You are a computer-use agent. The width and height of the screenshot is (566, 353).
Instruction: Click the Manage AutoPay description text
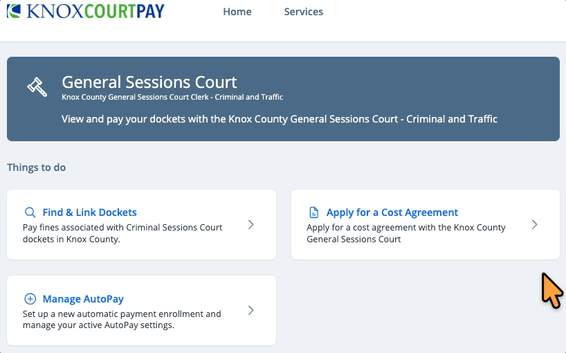122,319
